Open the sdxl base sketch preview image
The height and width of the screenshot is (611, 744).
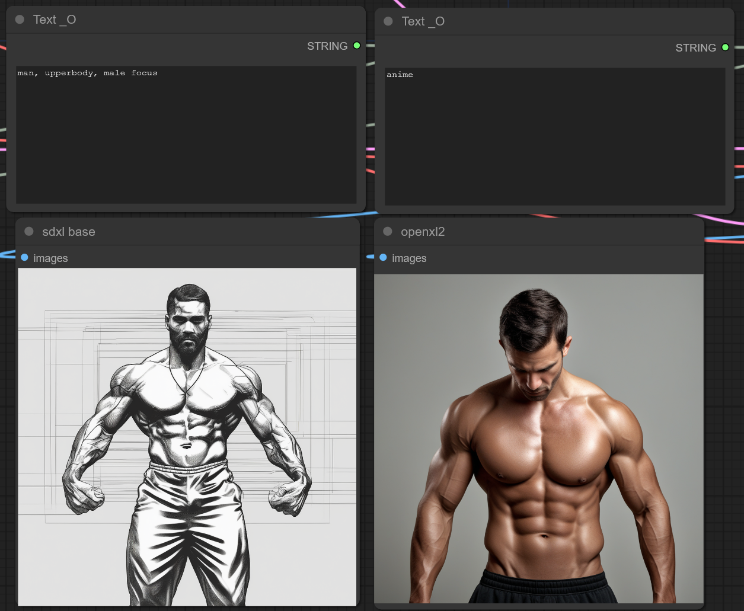point(187,437)
